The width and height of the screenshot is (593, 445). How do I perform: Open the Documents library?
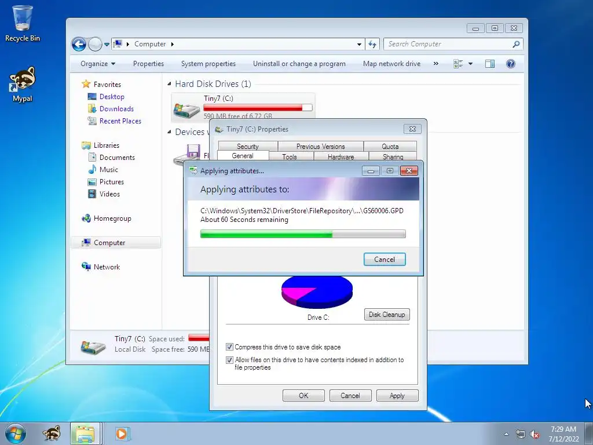[x=117, y=157]
